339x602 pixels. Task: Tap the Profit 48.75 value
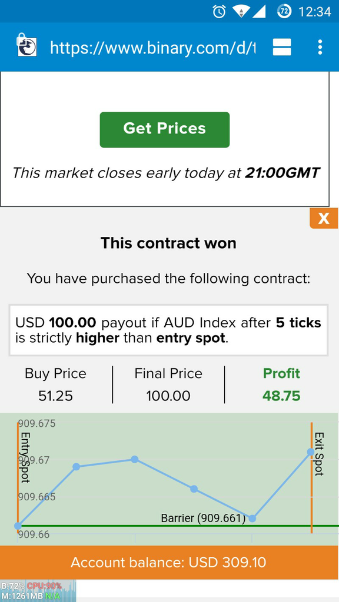(x=281, y=396)
